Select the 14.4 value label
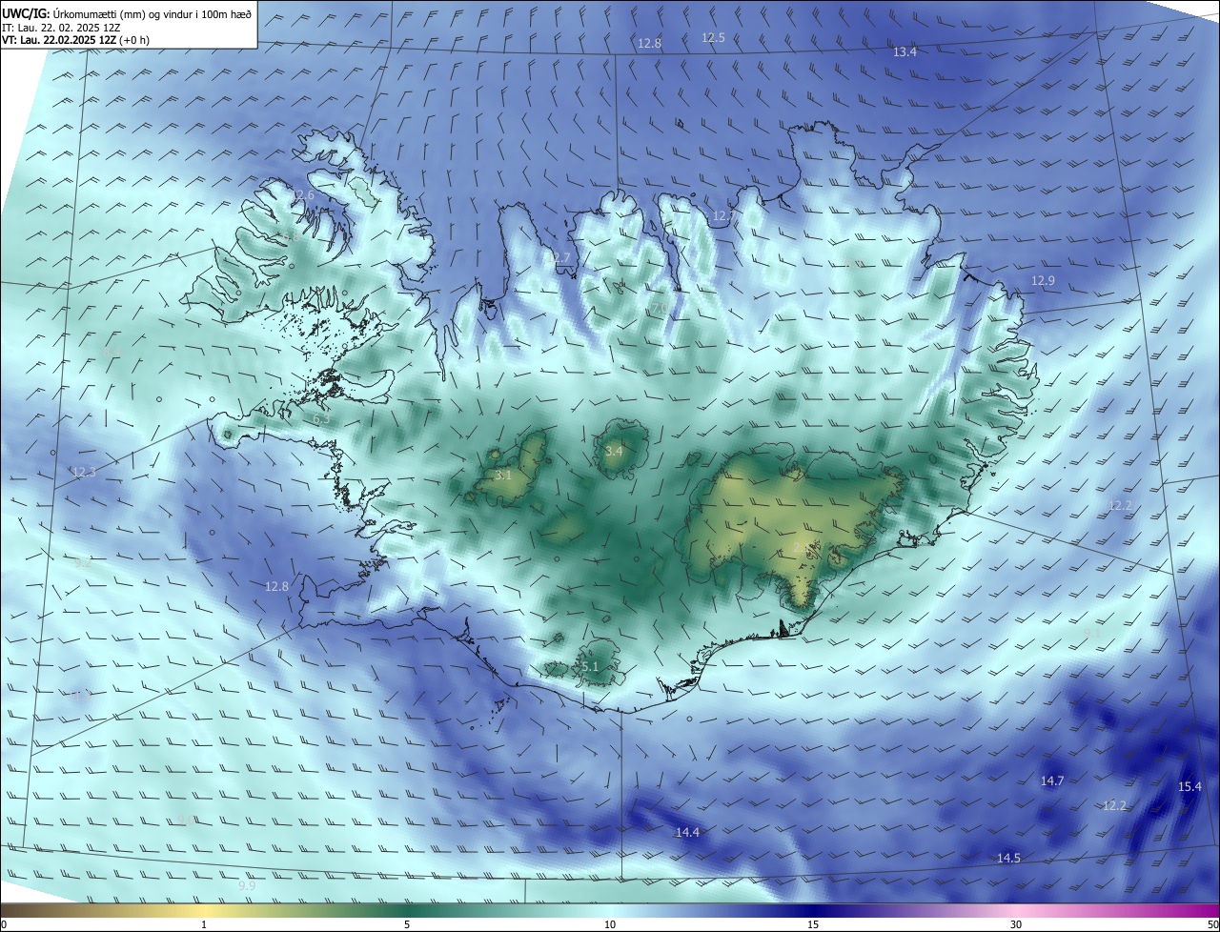 click(x=687, y=832)
